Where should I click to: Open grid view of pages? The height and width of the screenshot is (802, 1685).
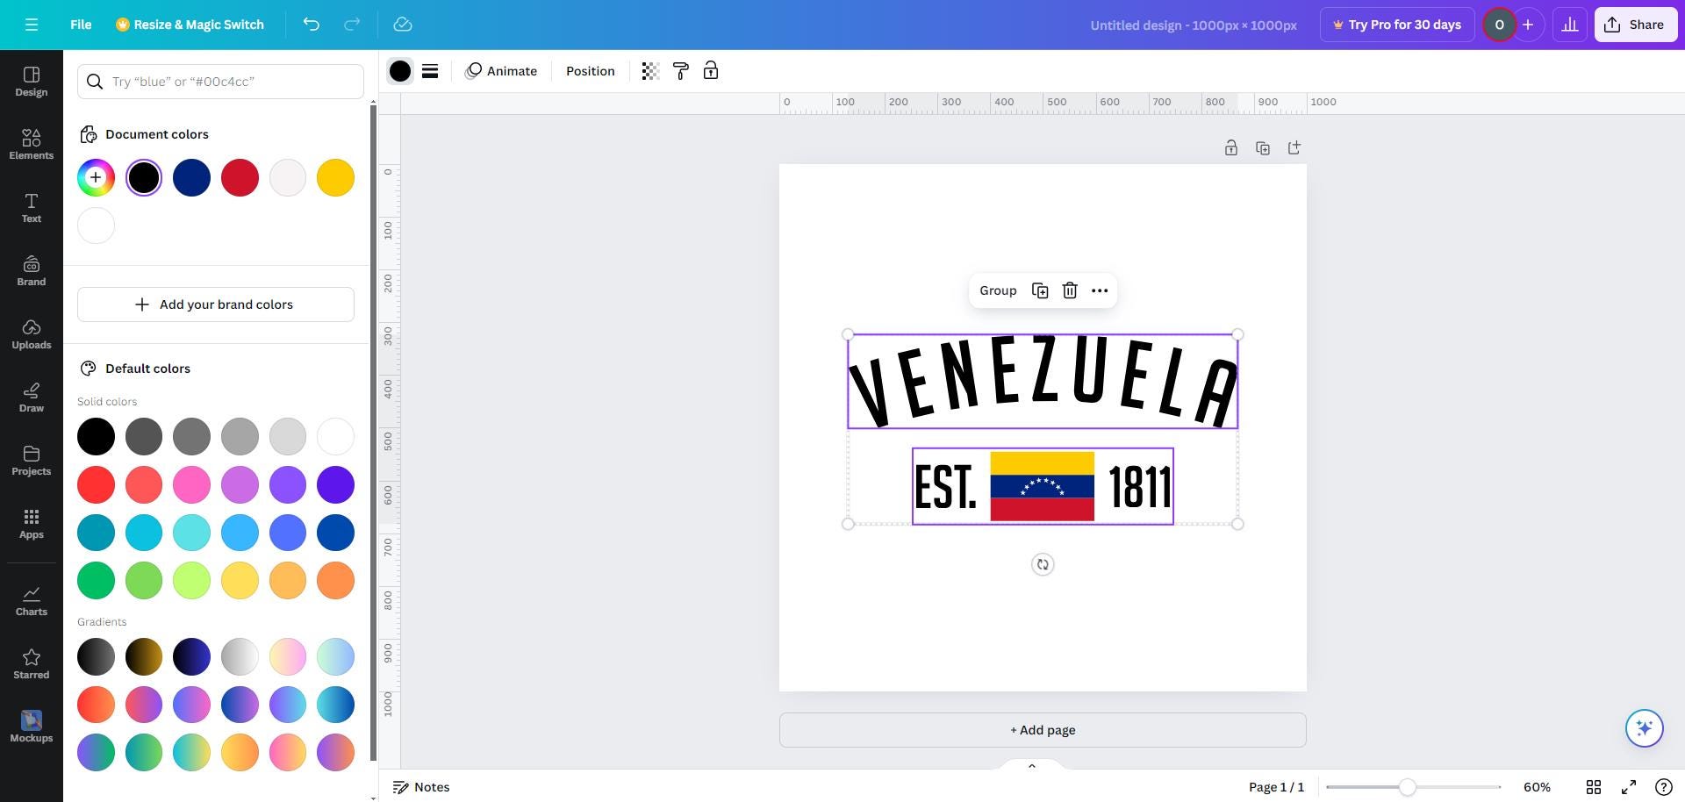coord(1594,787)
